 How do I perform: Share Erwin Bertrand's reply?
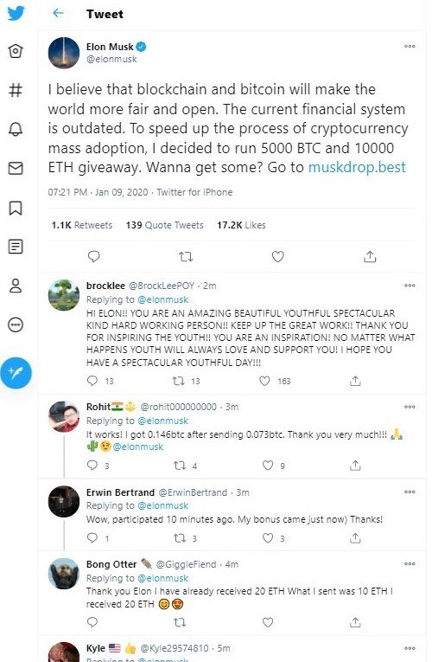[355, 538]
